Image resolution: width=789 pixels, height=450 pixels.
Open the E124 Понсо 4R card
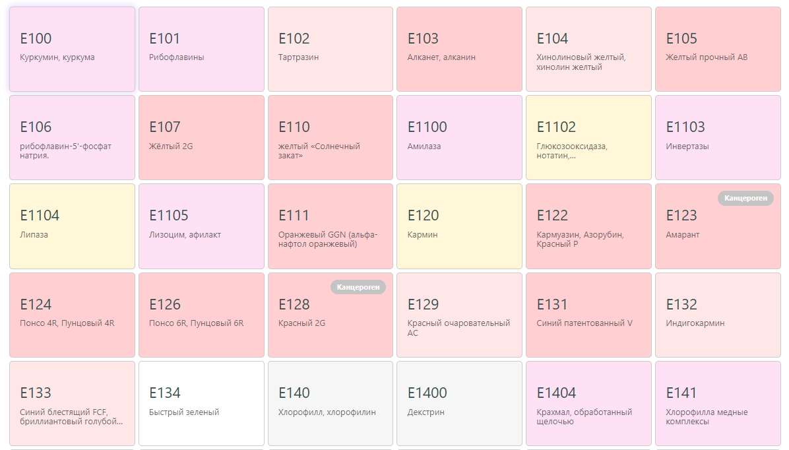click(72, 315)
